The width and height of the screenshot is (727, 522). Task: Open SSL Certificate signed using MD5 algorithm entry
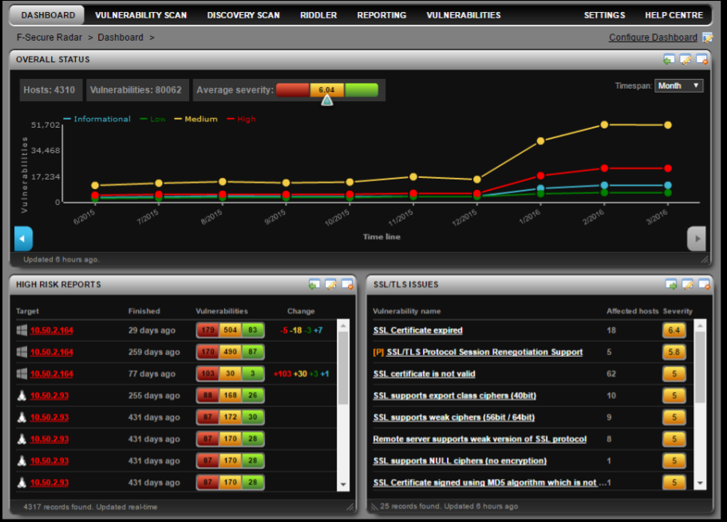point(490,483)
